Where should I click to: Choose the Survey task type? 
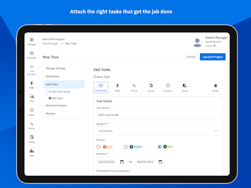[x=151, y=88]
